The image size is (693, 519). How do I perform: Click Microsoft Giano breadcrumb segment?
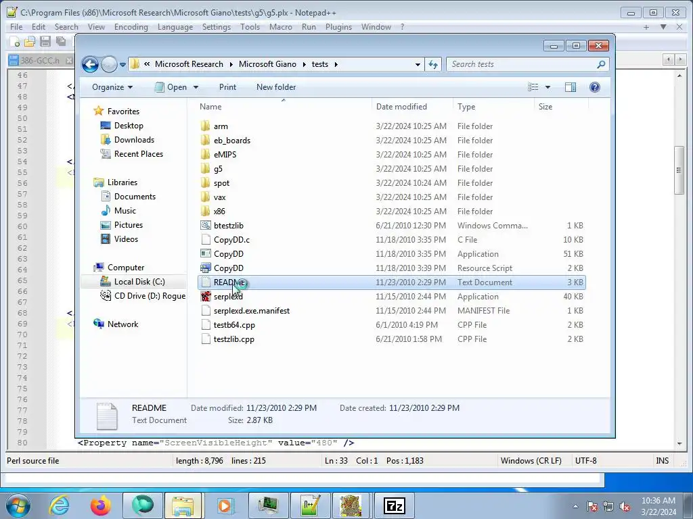pyautogui.click(x=267, y=64)
